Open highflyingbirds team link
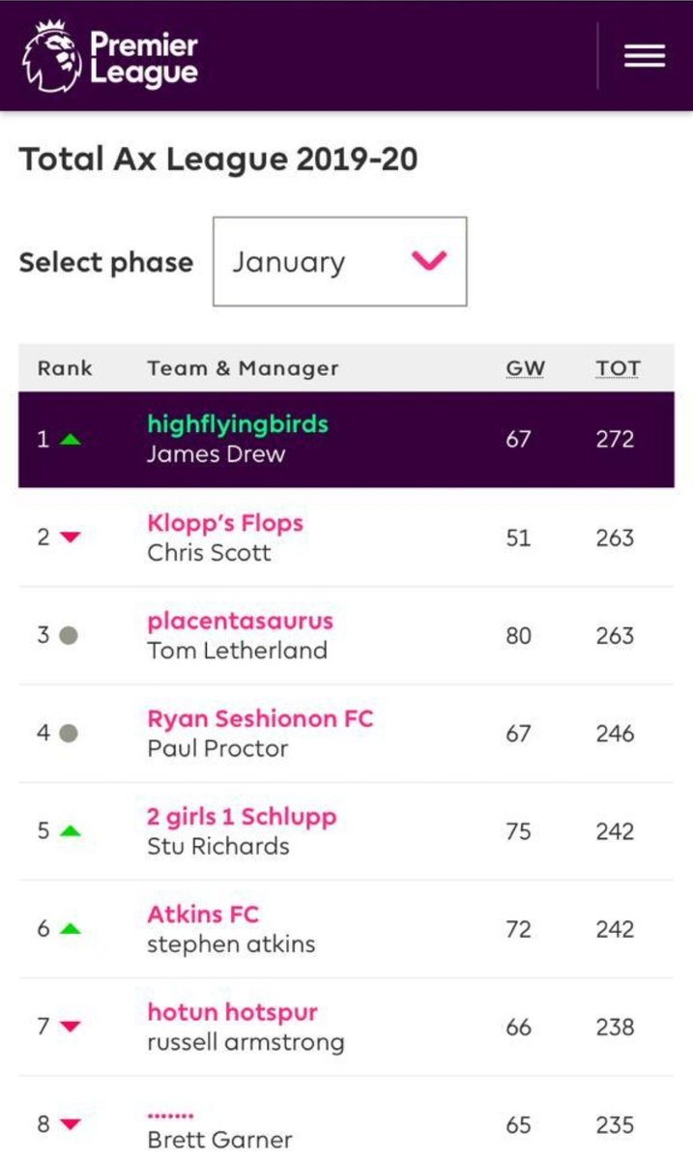693x1160 pixels. pos(238,424)
